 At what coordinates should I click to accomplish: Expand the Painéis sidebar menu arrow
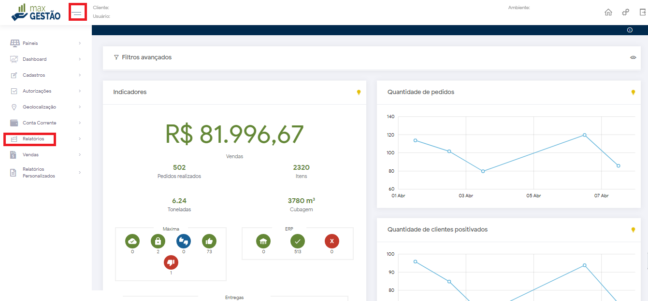pyautogui.click(x=80, y=43)
